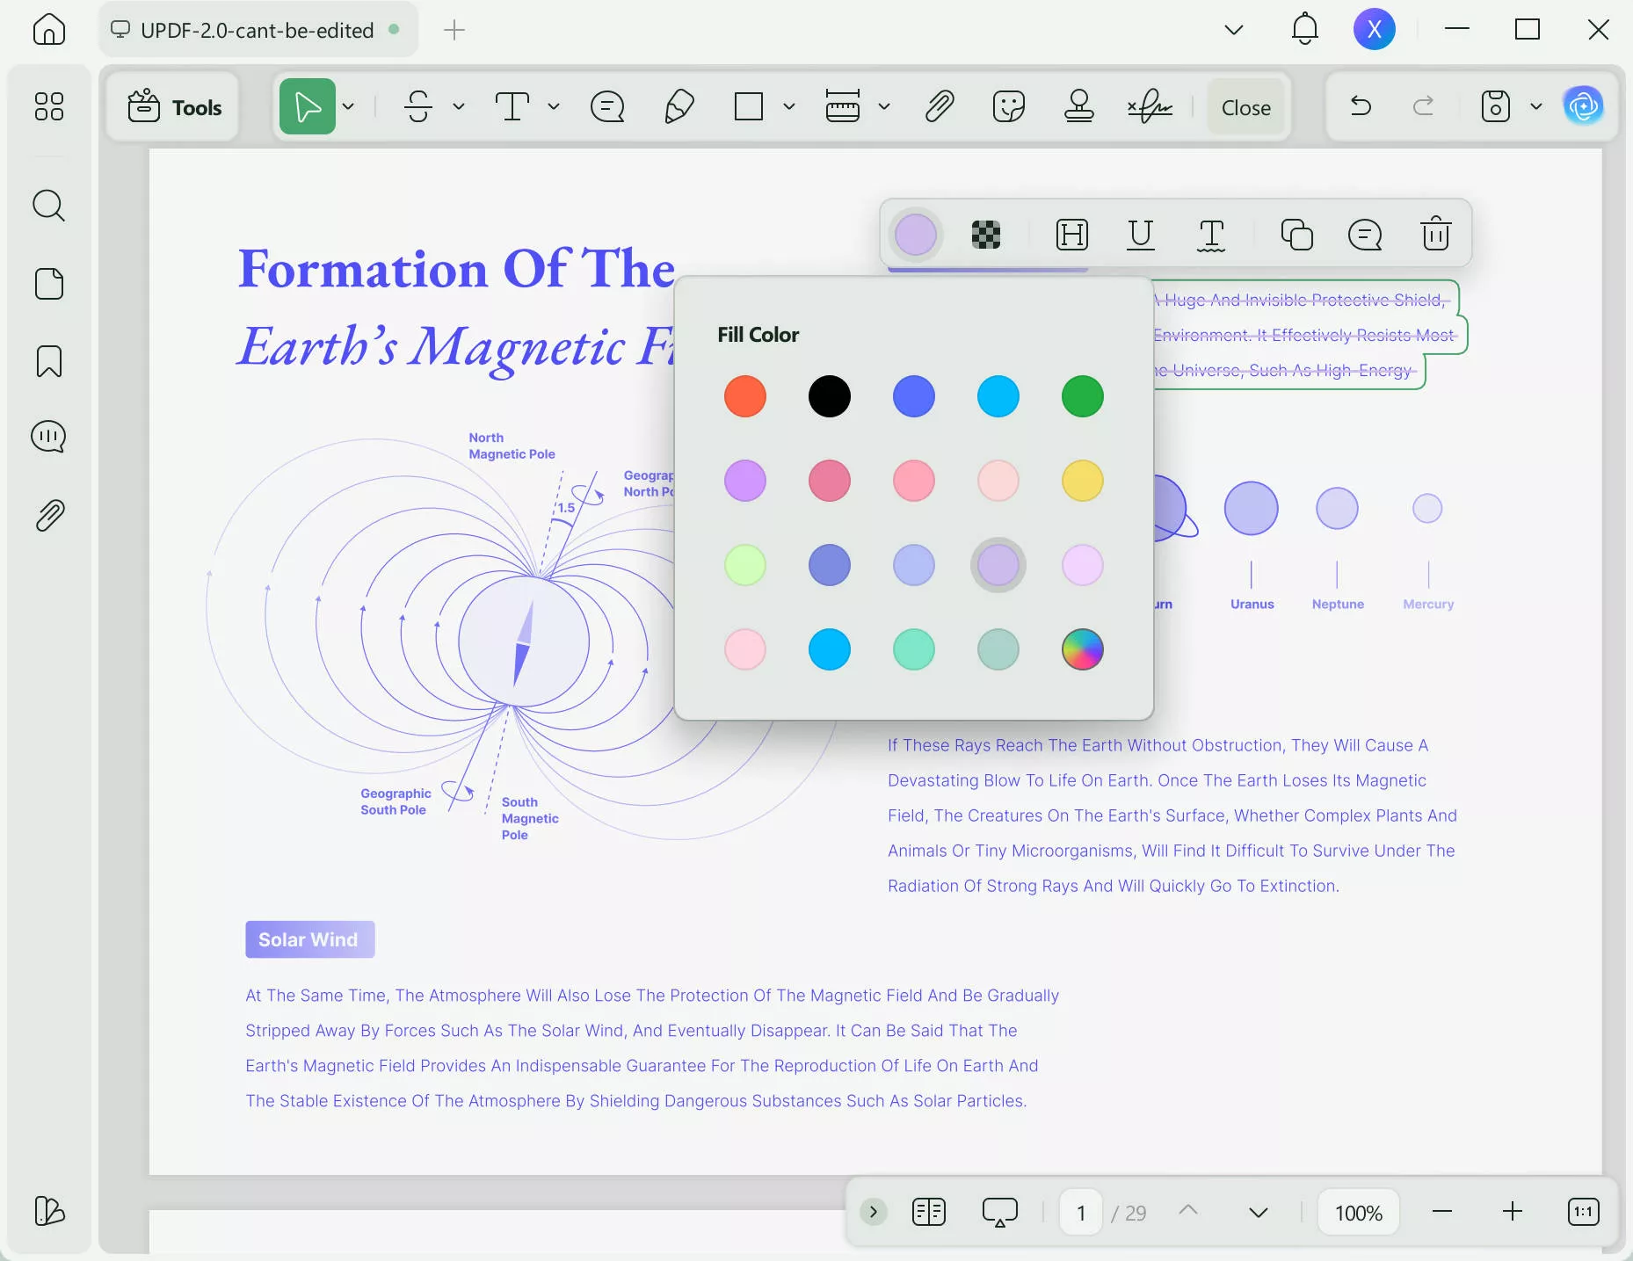The height and width of the screenshot is (1261, 1633).
Task: Click the Close button in toolbar
Action: [x=1245, y=107]
